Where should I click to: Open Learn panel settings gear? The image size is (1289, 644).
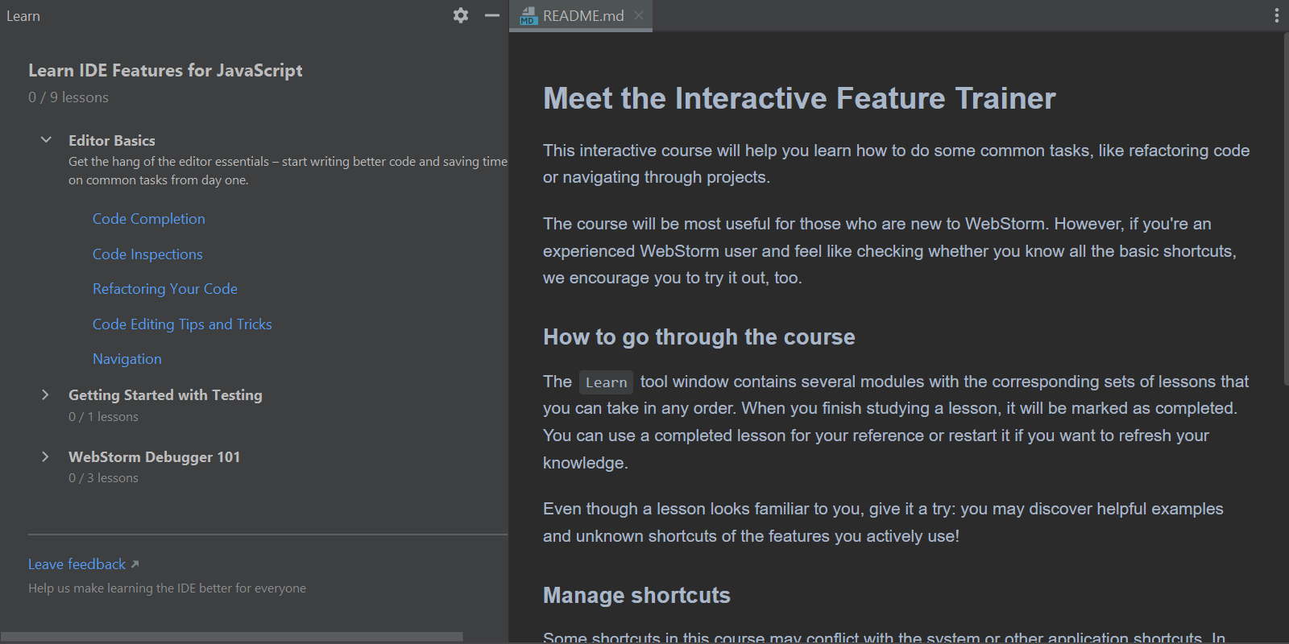point(460,15)
